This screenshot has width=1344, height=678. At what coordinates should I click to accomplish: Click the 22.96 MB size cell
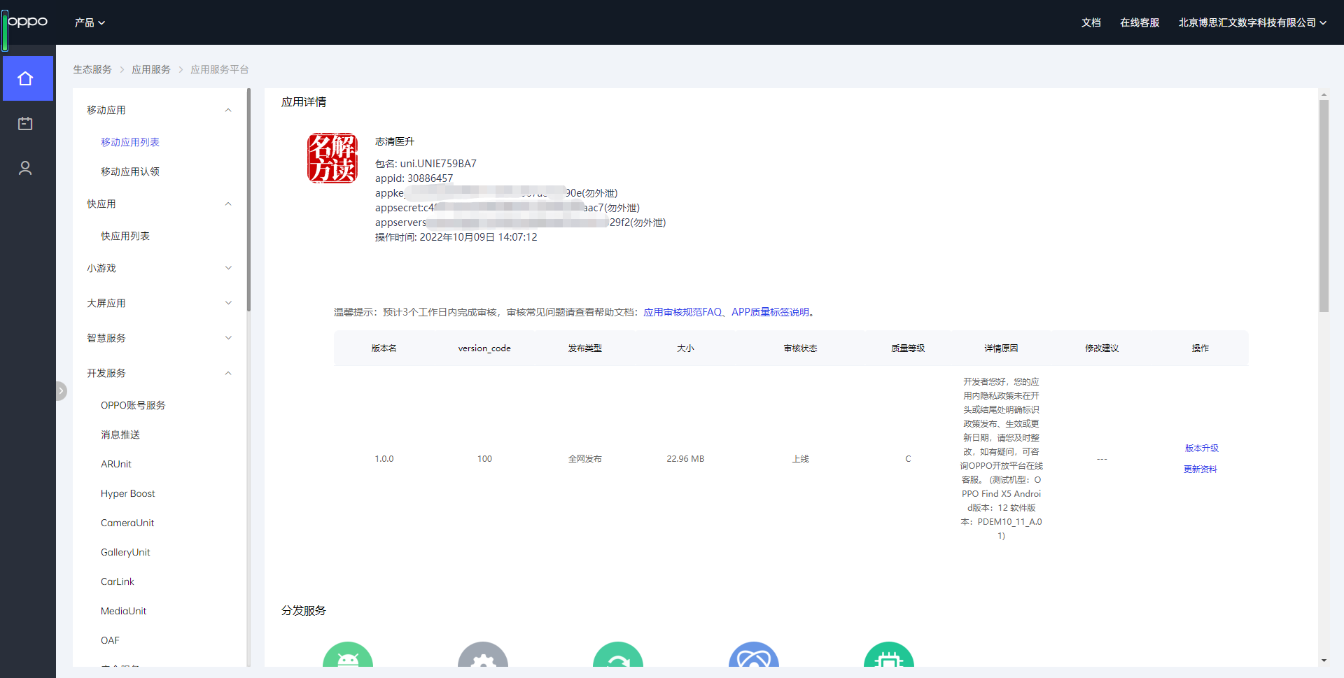point(685,459)
